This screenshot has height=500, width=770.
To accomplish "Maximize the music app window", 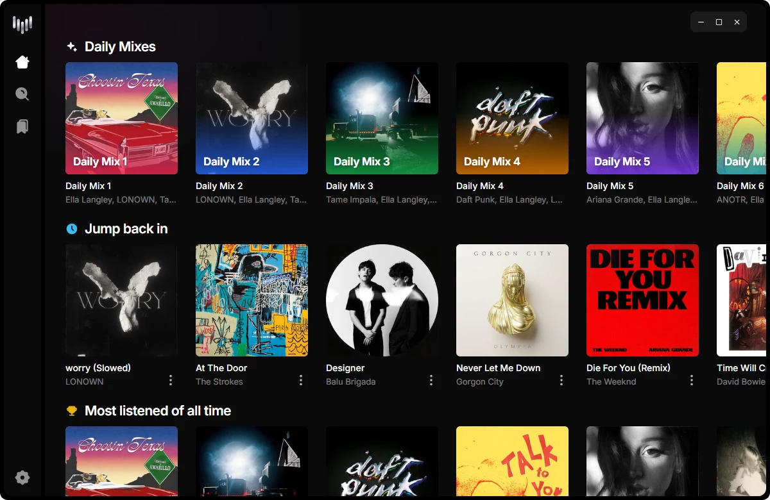I will click(x=719, y=22).
